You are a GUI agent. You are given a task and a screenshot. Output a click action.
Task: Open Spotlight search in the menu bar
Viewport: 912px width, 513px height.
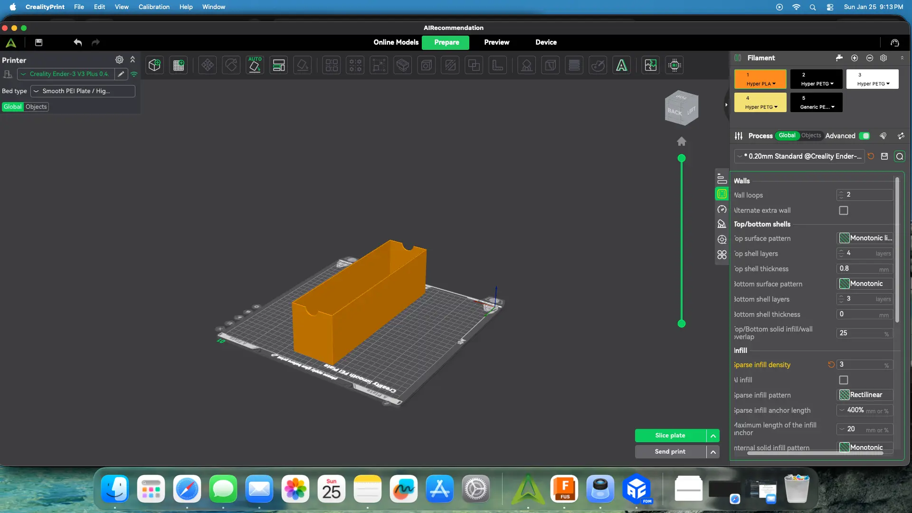point(813,7)
